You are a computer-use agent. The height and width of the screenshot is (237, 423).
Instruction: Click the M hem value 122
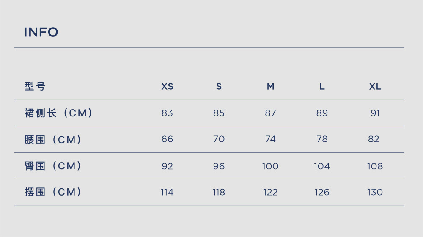click(270, 192)
